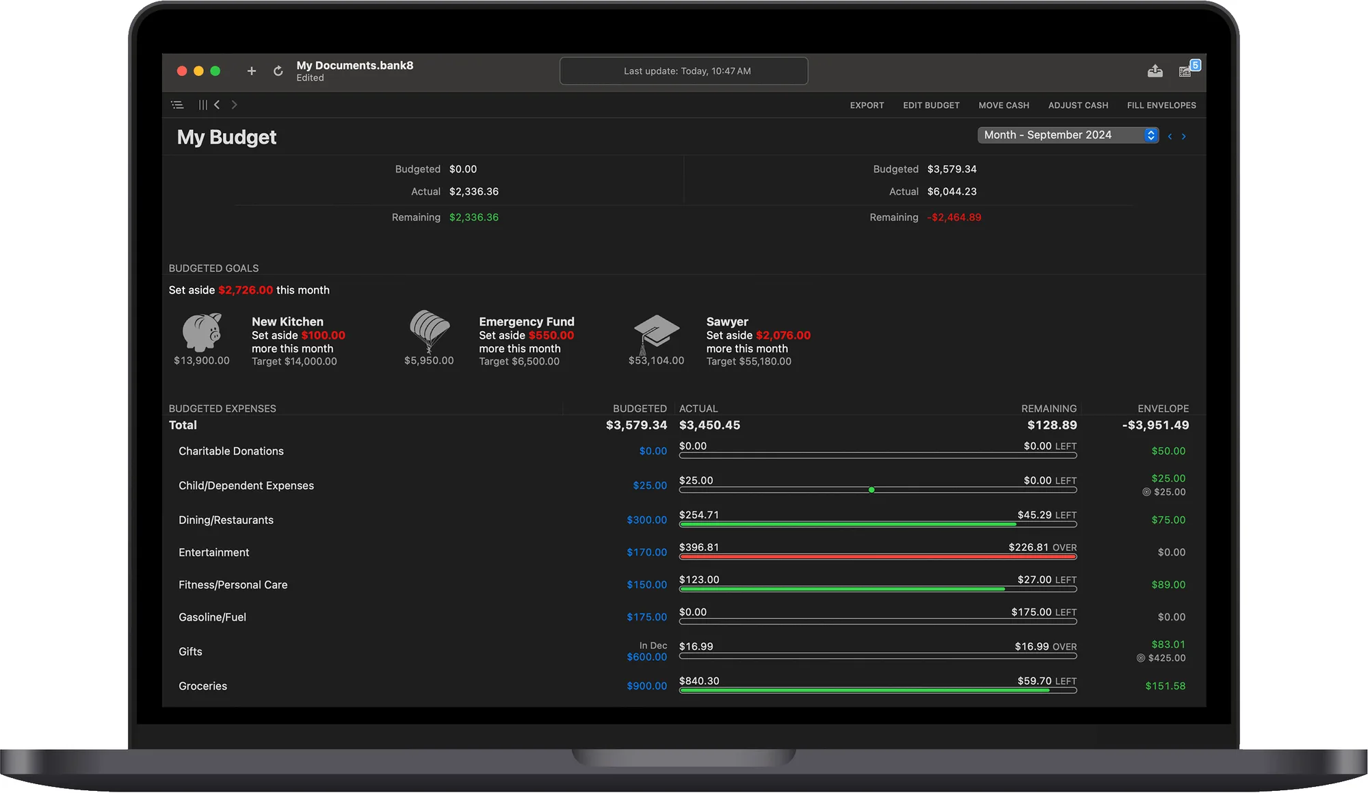The image size is (1368, 793).
Task: Go to previous month with blue left arrow
Action: [x=1170, y=136]
